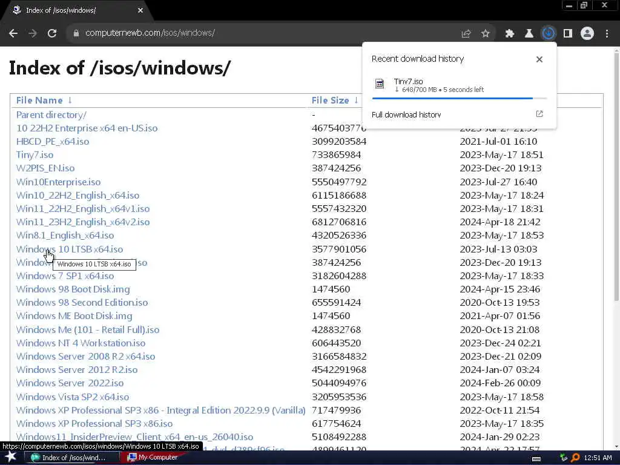Screen dimensions: 620x465
Task: Download Windows 98 Boot Disk.img
Action: tap(73, 289)
